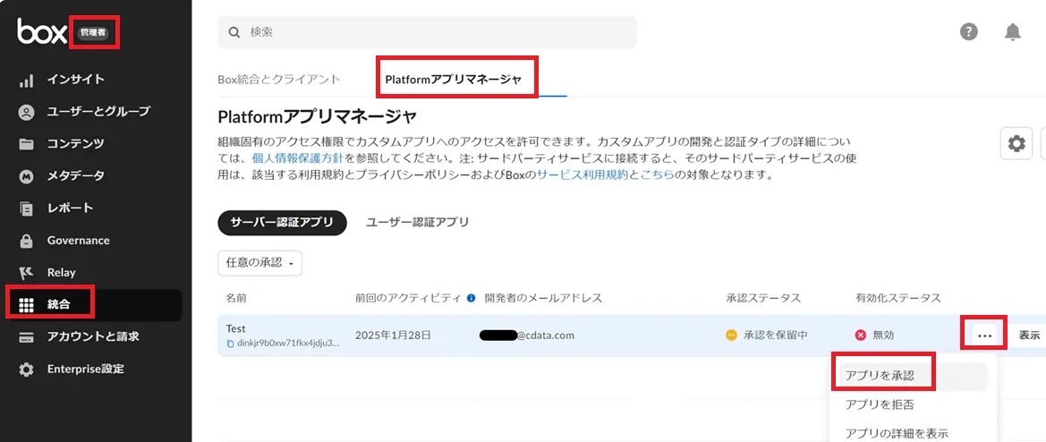
Task: Go to ユーザーとグループ in sidebar
Action: 98,112
